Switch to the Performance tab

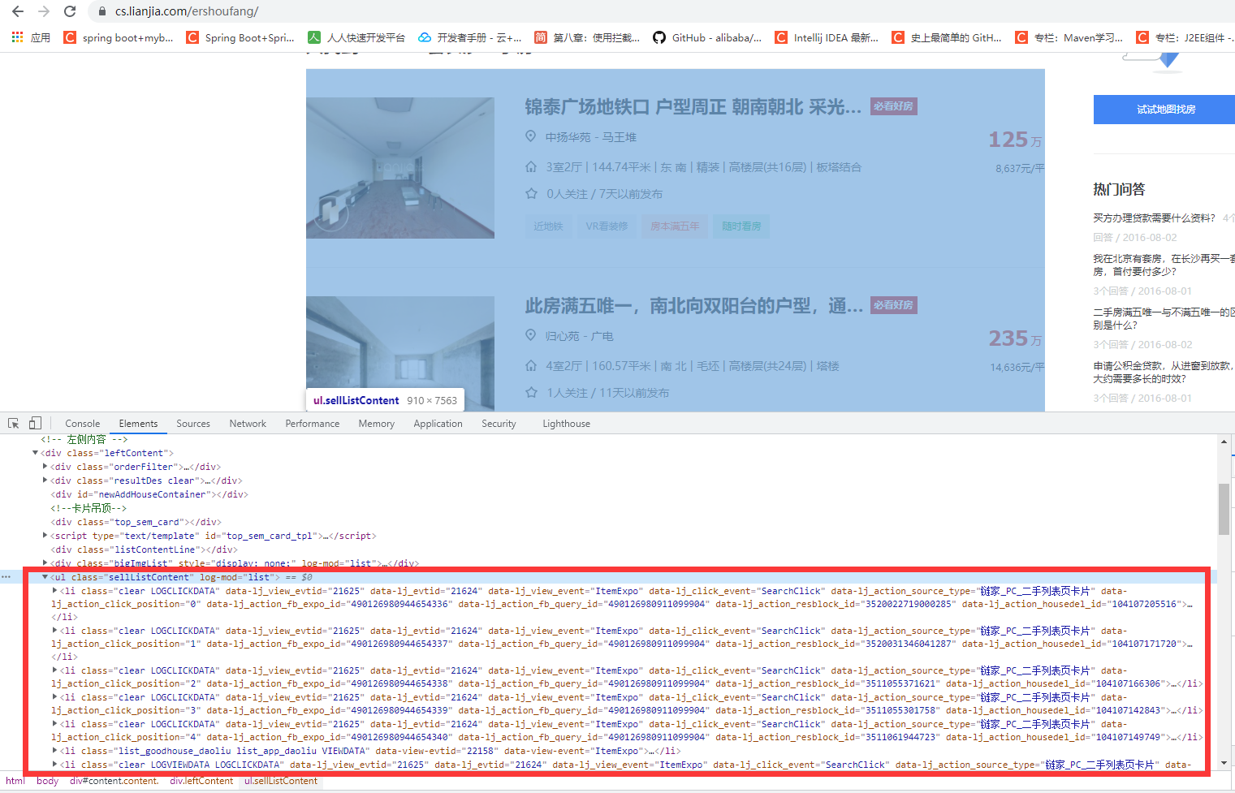pyautogui.click(x=313, y=424)
